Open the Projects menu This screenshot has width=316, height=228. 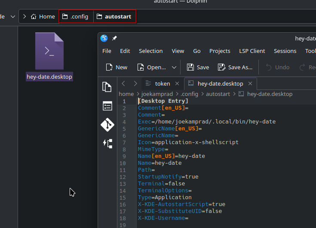(x=220, y=51)
